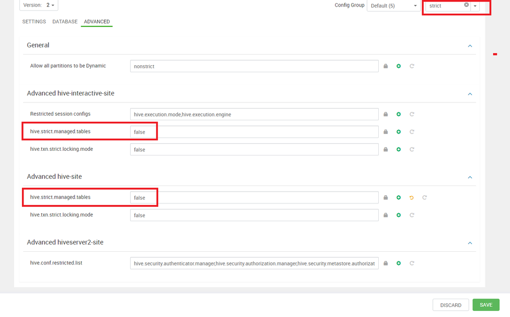
Task: Click refresh icon for Allow all partitions to be Dynamic
Action: click(412, 66)
